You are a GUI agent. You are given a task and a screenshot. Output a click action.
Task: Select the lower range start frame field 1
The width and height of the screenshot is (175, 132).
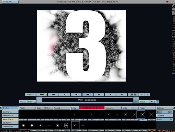[x=39, y=102]
